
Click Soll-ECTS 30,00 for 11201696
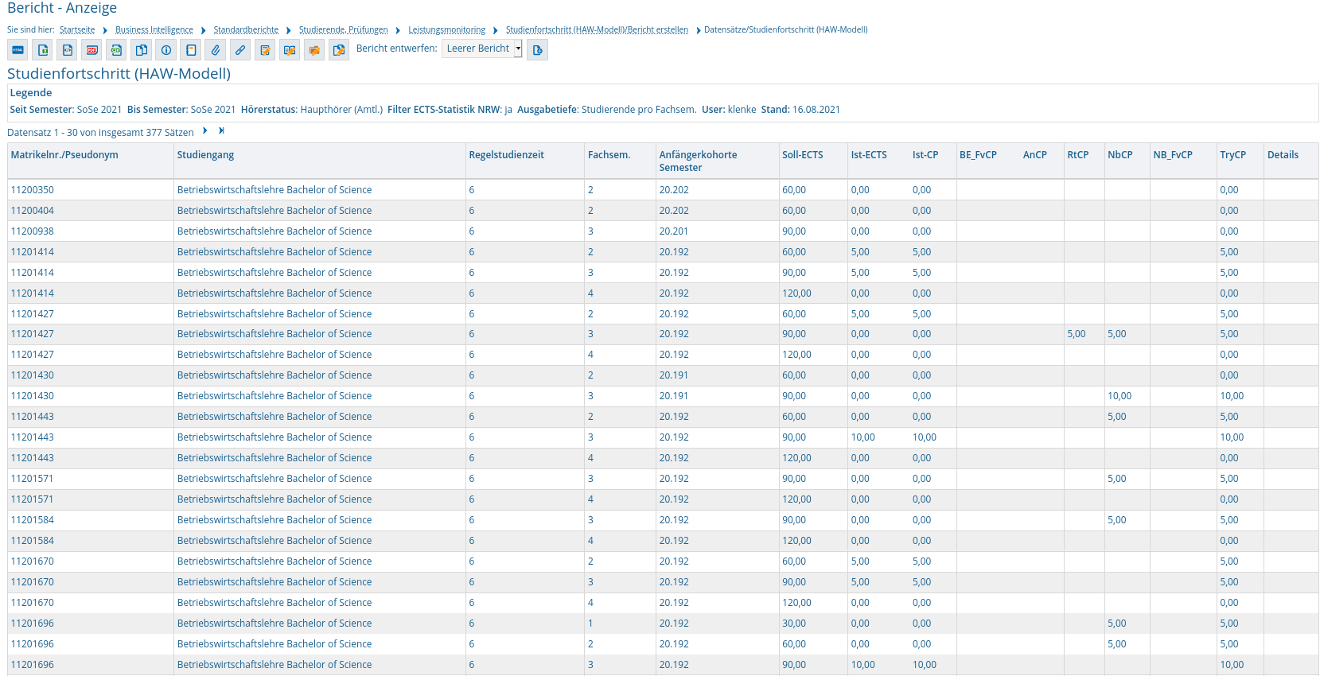point(794,624)
